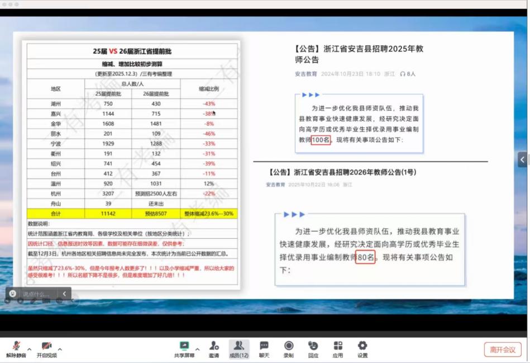Expand video options arrow beside 开启视频

click(x=60, y=349)
